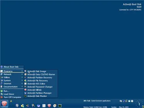
Task: Expand the Documentation submenu arrow
Action: 22,87
